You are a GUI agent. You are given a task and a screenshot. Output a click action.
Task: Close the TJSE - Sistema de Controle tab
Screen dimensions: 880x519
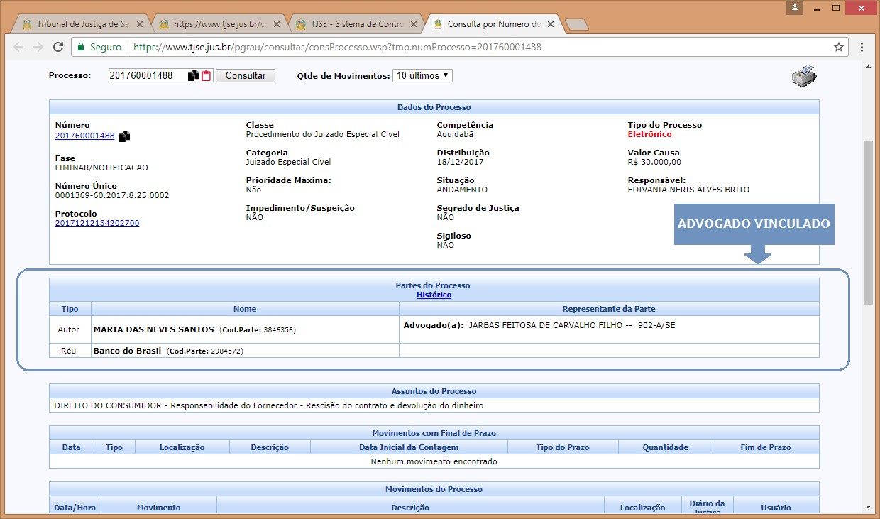coord(413,24)
